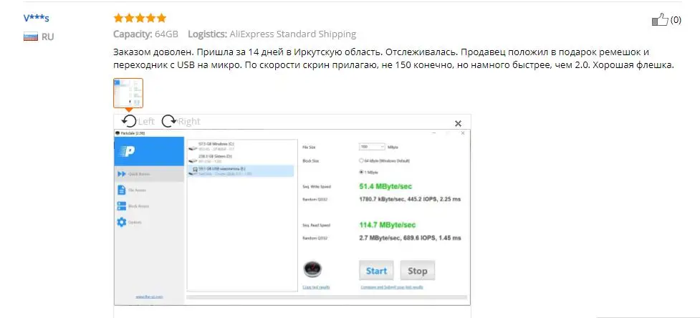
Task: Click the thumbs up helpful icon
Action: (x=660, y=19)
